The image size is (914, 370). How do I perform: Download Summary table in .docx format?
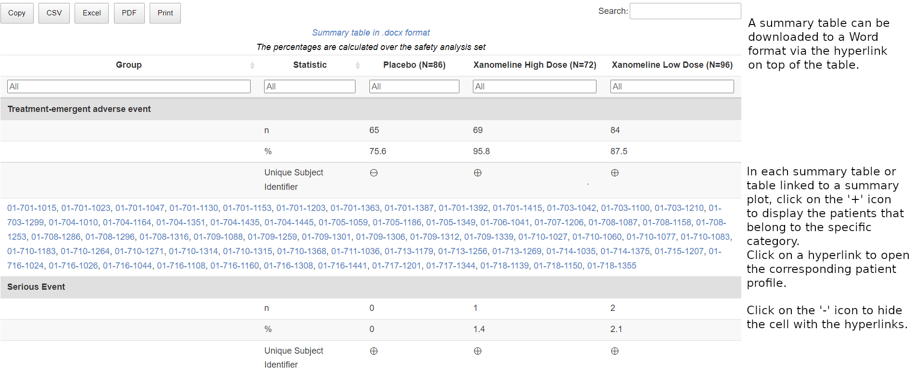(371, 33)
